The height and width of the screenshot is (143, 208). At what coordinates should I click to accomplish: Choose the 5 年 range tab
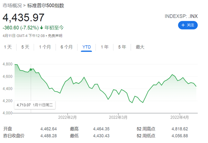click(x=122, y=47)
